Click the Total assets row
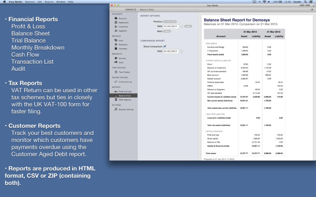316x197 pixels. tap(245, 153)
